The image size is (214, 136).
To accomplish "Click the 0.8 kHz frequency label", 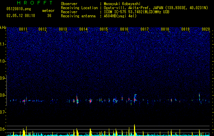I will tap(3, 95).
